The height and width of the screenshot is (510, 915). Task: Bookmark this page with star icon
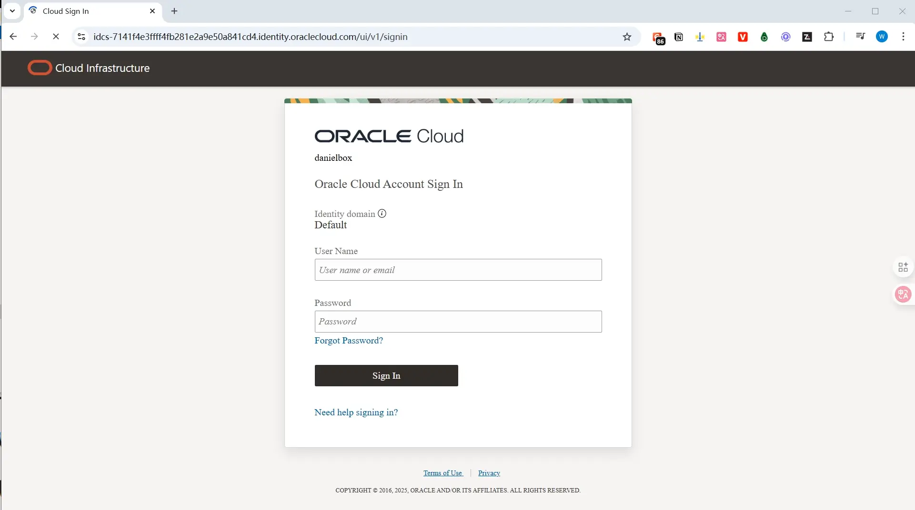coord(627,37)
